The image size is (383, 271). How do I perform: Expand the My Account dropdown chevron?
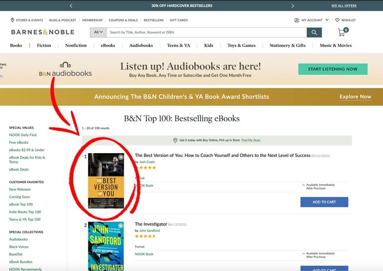click(327, 20)
